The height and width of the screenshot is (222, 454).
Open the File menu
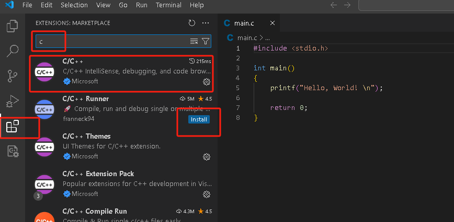(x=27, y=5)
